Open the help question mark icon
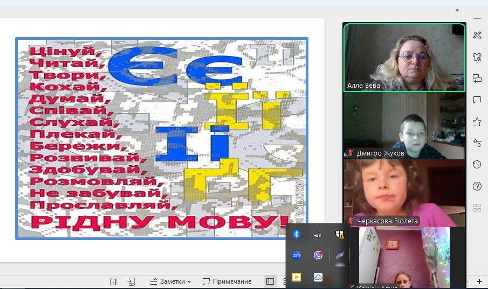Viewport: 488px width, 289px height. click(x=477, y=186)
